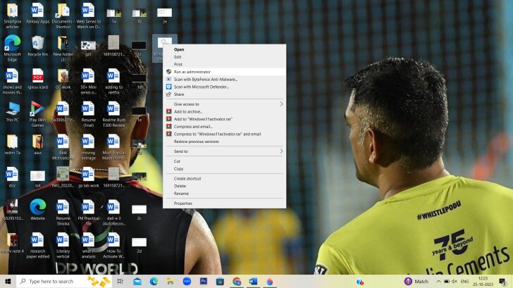
Task: Open Google Chrome from the taskbar
Action: [237, 281]
